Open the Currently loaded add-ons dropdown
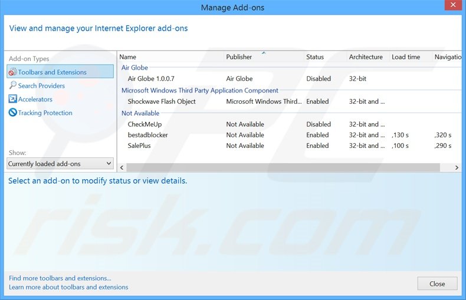This screenshot has height=300, width=466. (x=60, y=164)
